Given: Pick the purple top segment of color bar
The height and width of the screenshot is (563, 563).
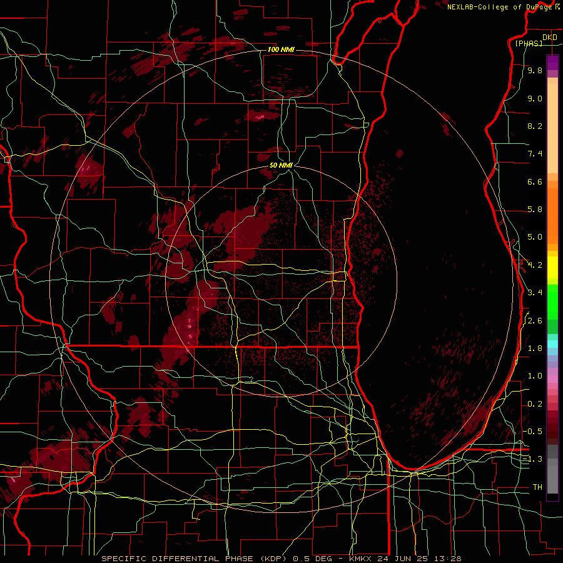Looking at the screenshot, I should pyautogui.click(x=552, y=63).
